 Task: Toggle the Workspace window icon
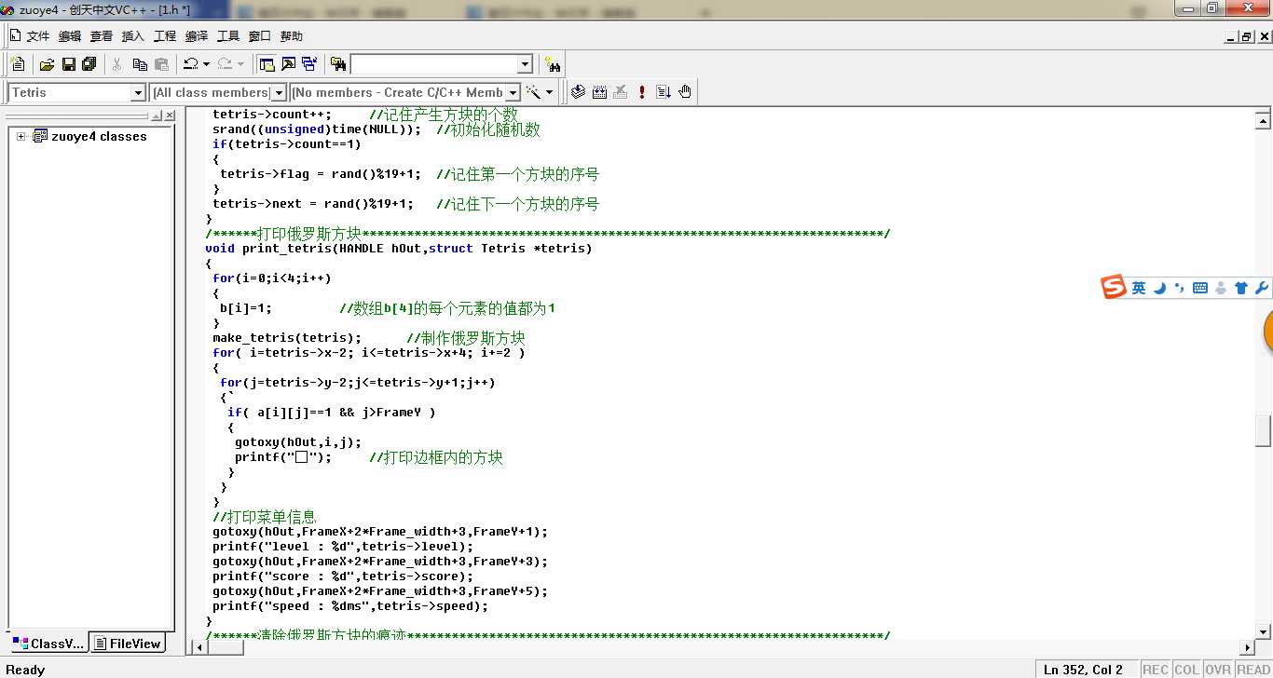click(x=267, y=64)
